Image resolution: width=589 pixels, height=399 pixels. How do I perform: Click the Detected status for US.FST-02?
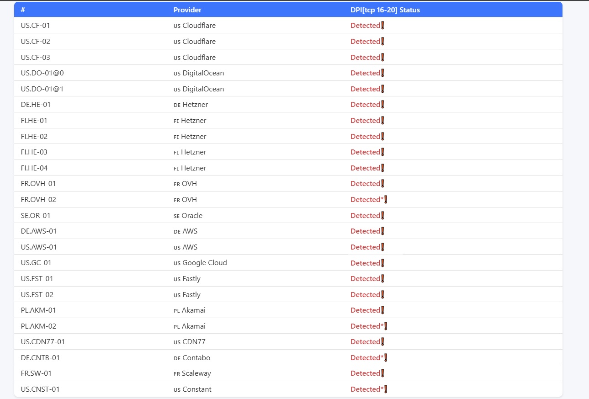coord(365,295)
